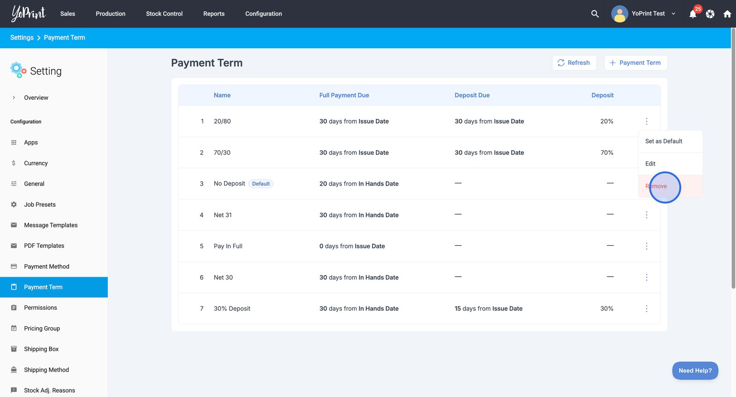The image size is (736, 397).
Task: Expand the YoPrint Test account dropdown
Action: (x=673, y=14)
